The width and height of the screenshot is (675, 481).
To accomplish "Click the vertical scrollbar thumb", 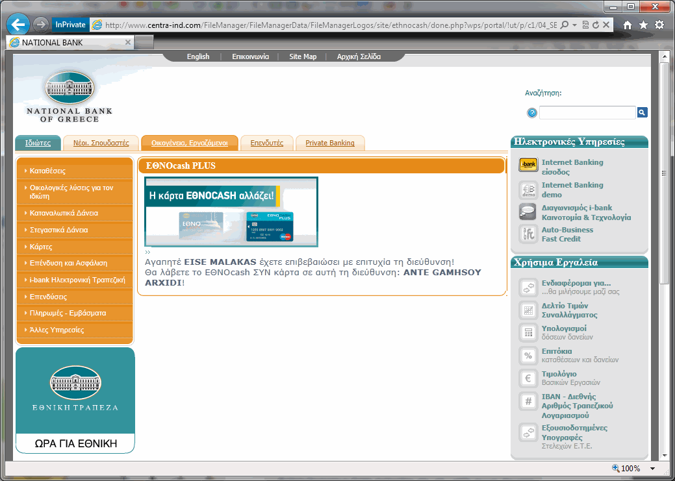I will (x=664, y=173).
